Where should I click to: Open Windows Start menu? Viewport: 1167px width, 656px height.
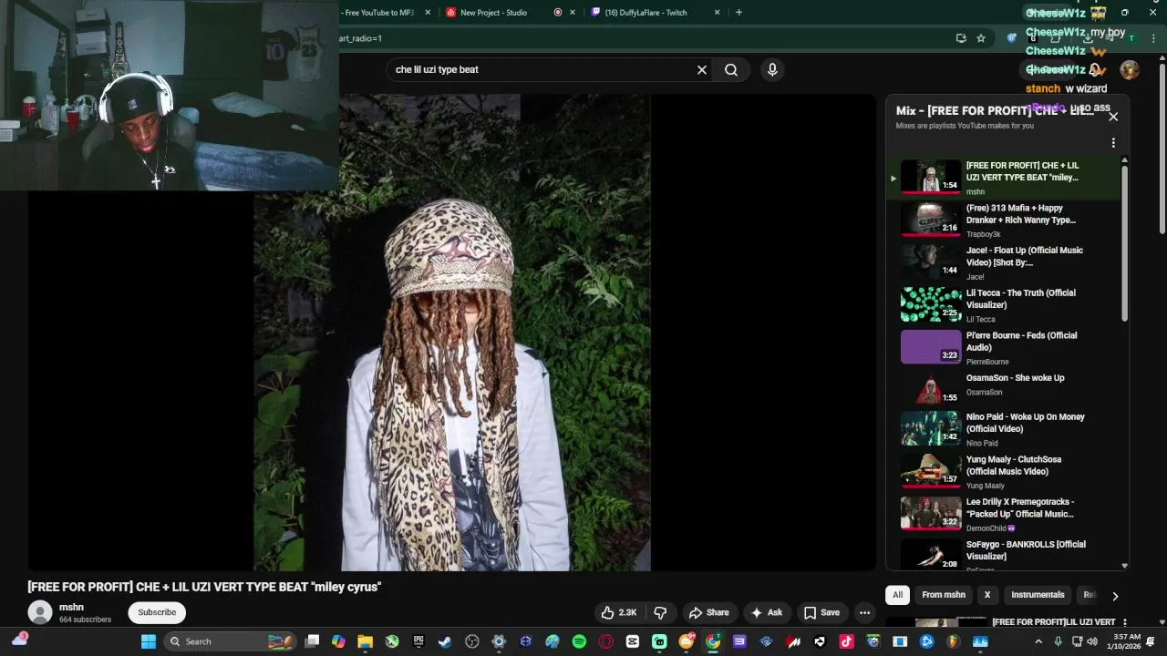coord(148,641)
